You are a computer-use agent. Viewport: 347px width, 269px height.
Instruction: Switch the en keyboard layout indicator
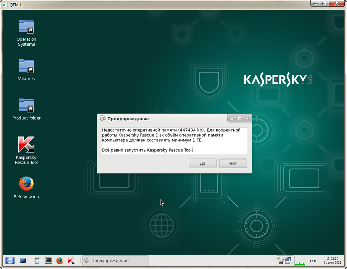coord(313,261)
